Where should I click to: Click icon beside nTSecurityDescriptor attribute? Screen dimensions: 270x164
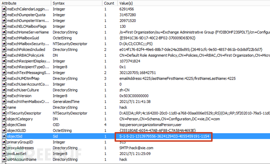pos(4,113)
